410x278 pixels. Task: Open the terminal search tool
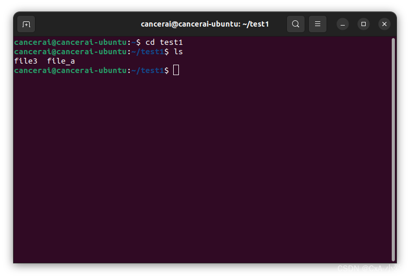tap(295, 24)
